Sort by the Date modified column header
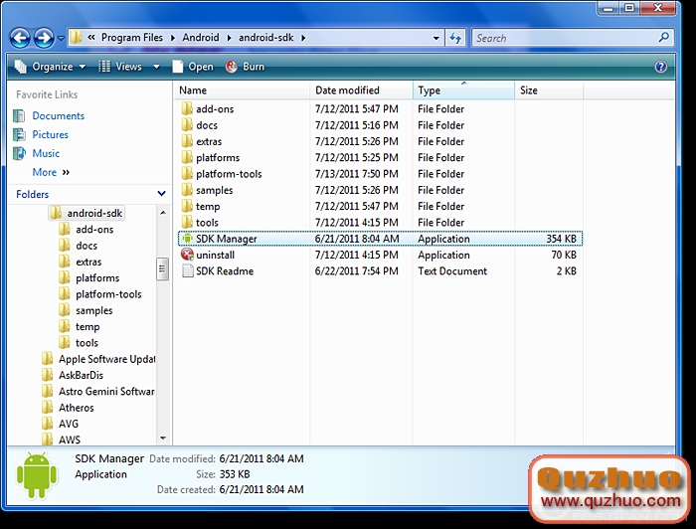This screenshot has width=696, height=529. pos(348,90)
